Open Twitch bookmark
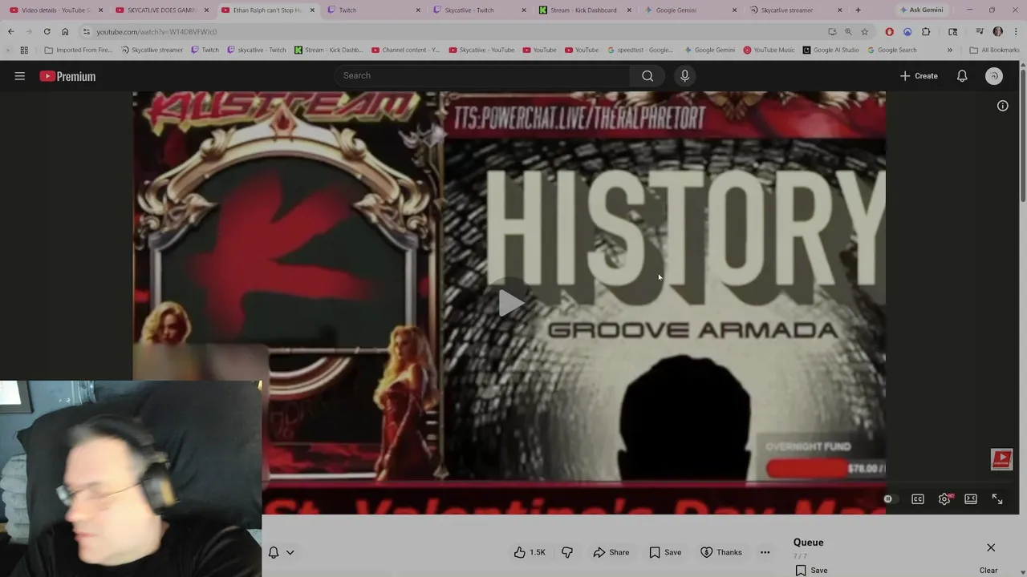The image size is (1027, 577). (205, 50)
